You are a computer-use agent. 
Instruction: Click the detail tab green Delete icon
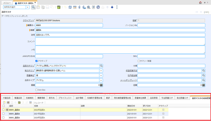point(19,102)
